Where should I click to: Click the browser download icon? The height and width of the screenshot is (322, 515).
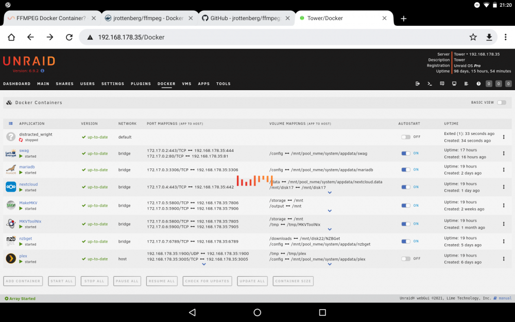tap(489, 37)
